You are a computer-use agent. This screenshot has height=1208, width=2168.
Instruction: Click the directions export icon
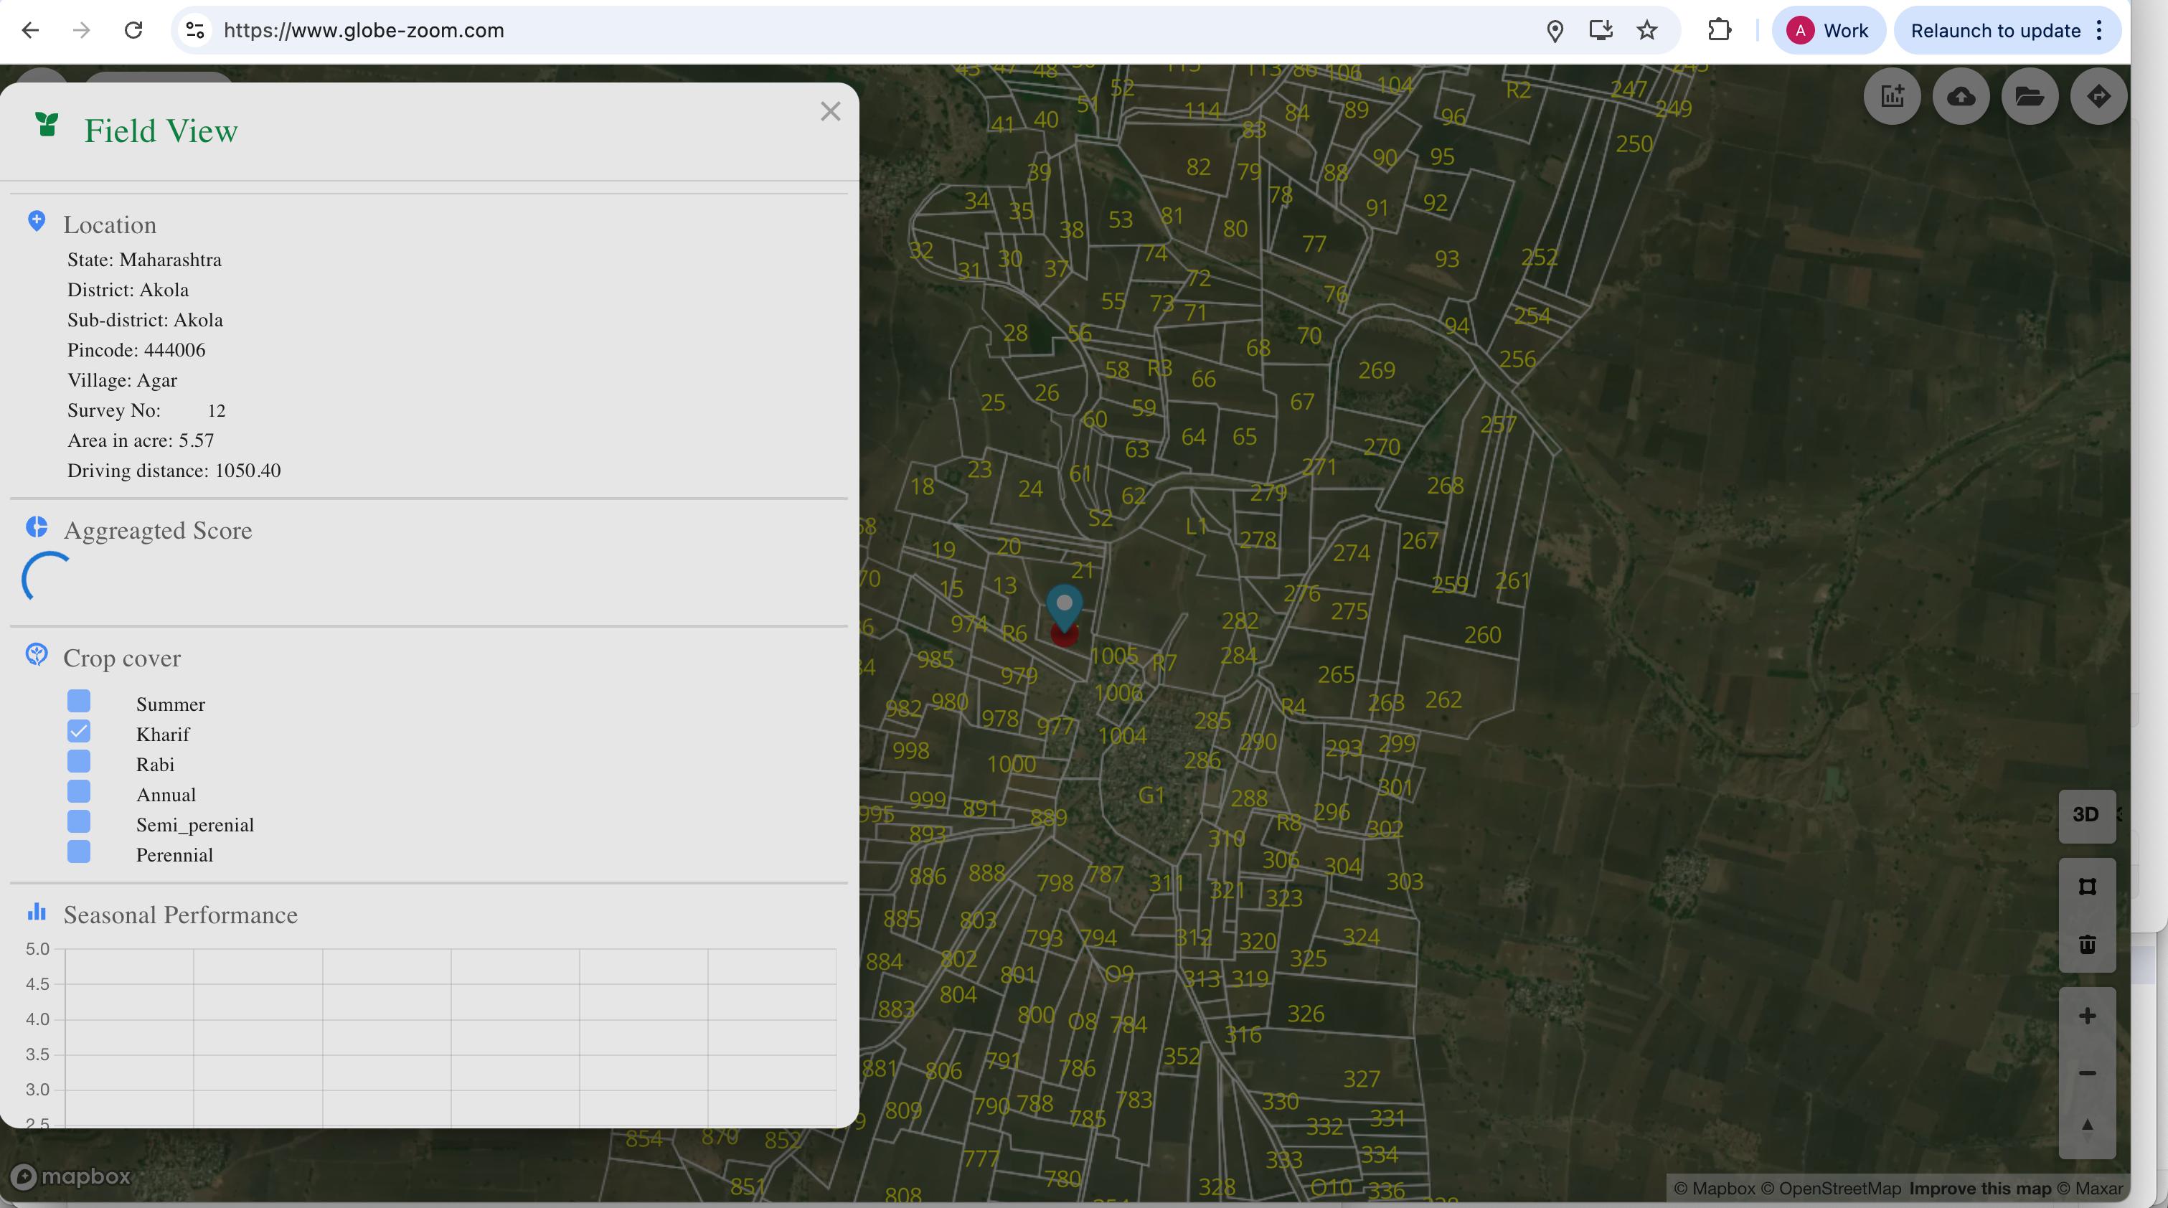[x=2098, y=96]
